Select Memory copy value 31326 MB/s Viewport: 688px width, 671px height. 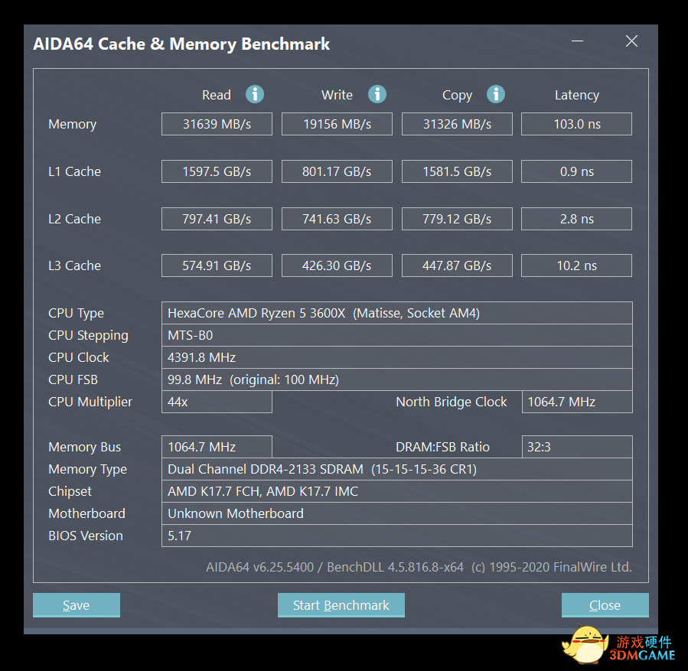click(x=457, y=124)
